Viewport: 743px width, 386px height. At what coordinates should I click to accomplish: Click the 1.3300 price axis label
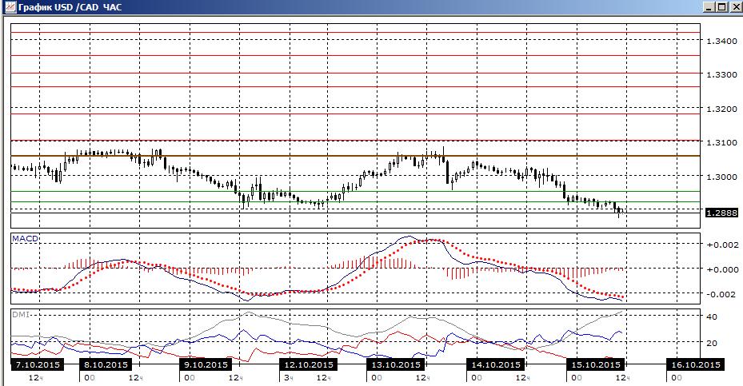coord(721,75)
